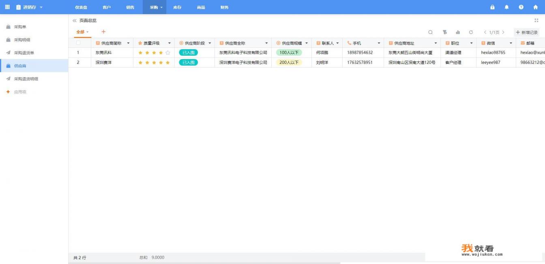Click the lock icon in top bar
Viewport: 545px width, 264px height.
492,7
